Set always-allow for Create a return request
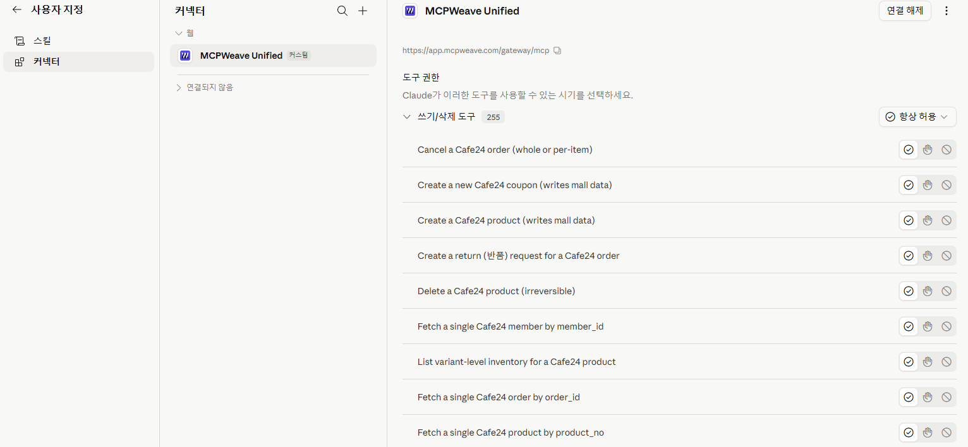The width and height of the screenshot is (968, 447). (909, 256)
